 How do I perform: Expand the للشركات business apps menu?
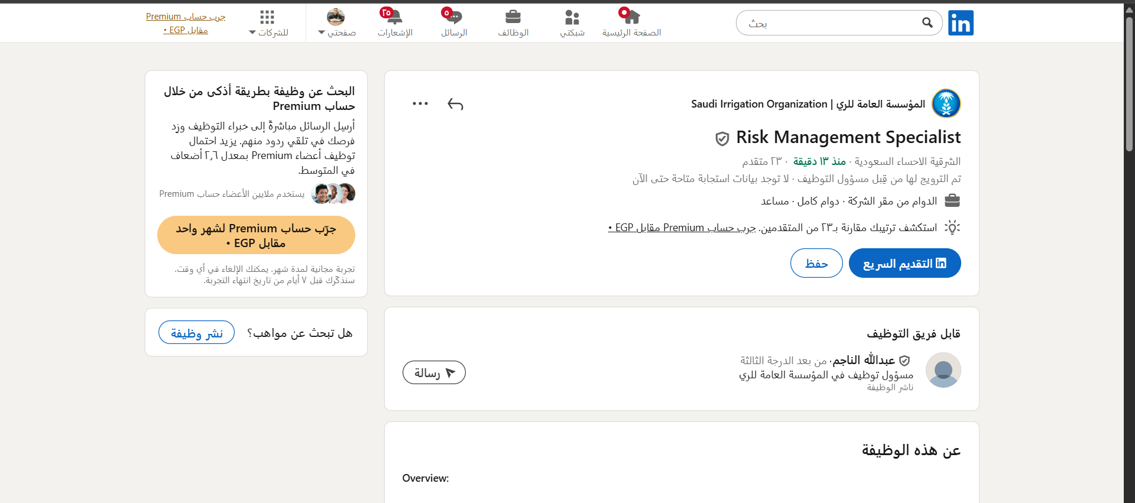[x=268, y=23]
